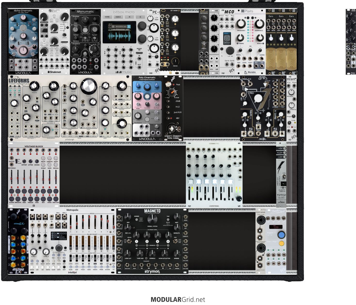Viewport: 356px width, 305px height.
Task: Select the RND SEQ button on Voltage Block
Action: click(x=56, y=199)
